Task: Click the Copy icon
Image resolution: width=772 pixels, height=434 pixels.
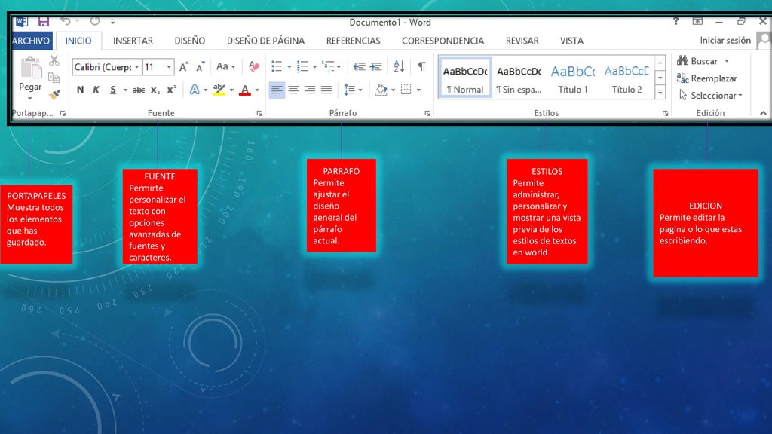Action: [54, 78]
